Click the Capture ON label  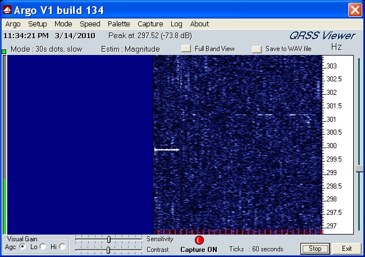pos(199,250)
